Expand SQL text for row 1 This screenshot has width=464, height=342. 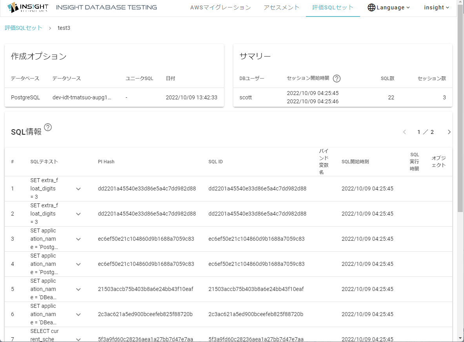click(x=78, y=189)
